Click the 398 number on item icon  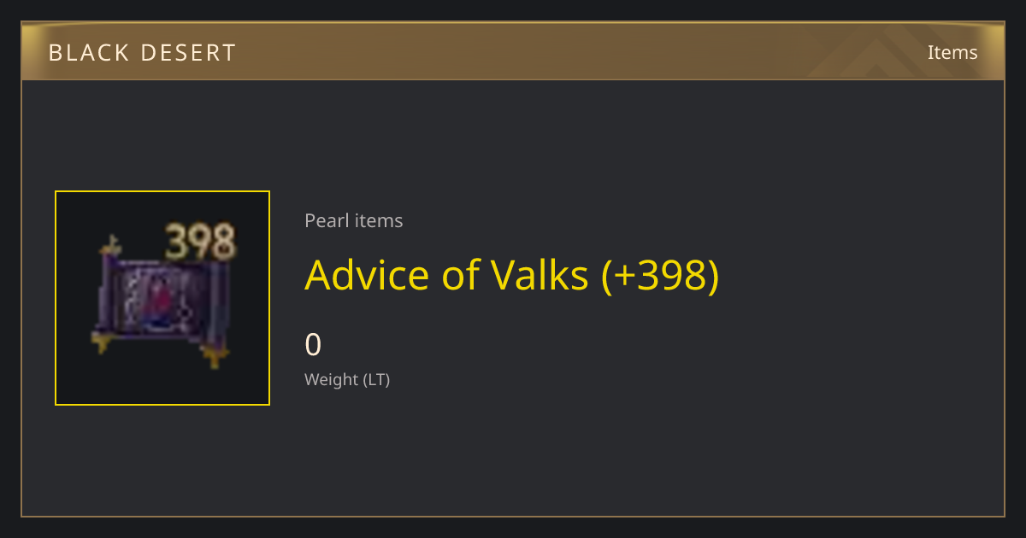point(200,242)
